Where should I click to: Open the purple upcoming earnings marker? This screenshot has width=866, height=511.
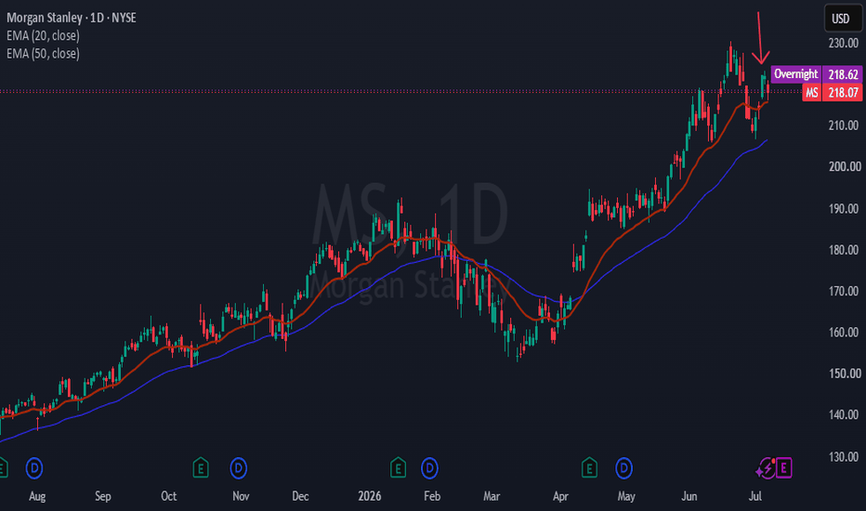[783, 468]
